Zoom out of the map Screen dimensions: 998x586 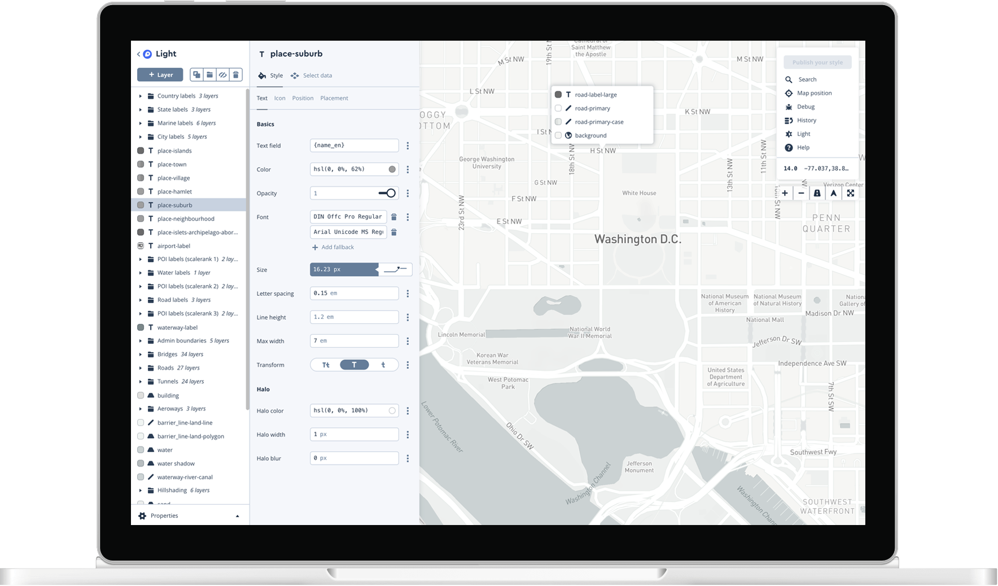(x=801, y=193)
